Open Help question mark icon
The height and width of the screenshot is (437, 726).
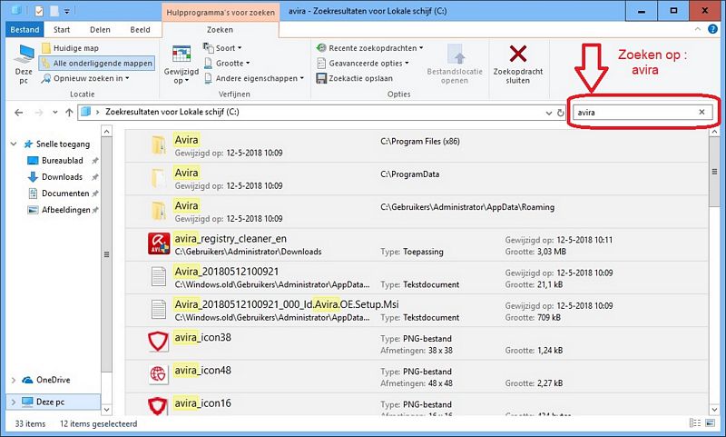[x=713, y=29]
